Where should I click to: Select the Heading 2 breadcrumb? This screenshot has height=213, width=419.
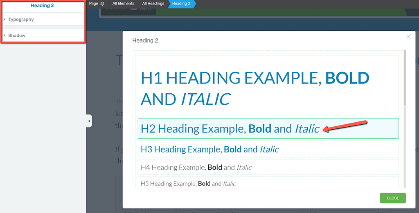(181, 3)
